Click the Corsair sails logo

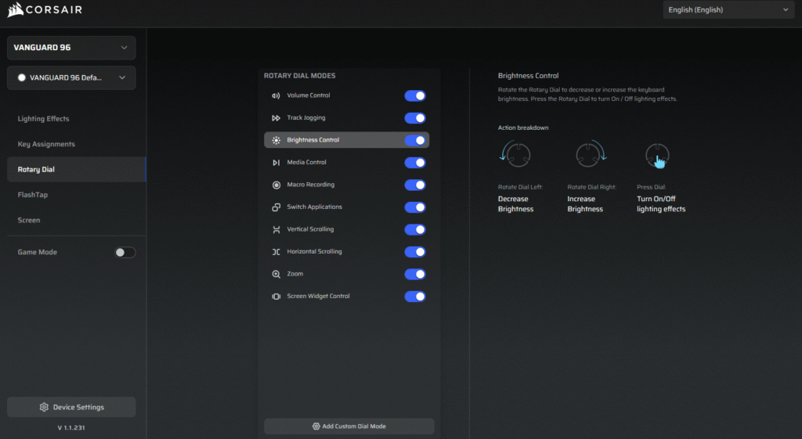(16, 10)
